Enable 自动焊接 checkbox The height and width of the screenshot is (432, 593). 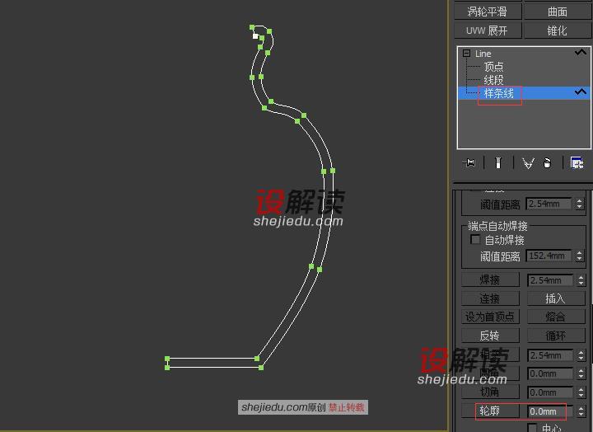coord(475,240)
